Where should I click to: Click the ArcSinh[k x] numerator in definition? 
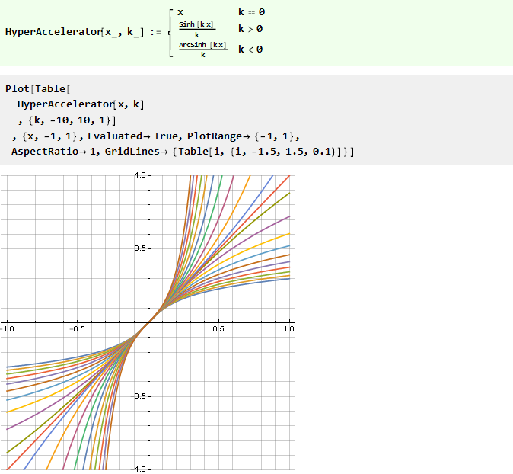tap(203, 45)
